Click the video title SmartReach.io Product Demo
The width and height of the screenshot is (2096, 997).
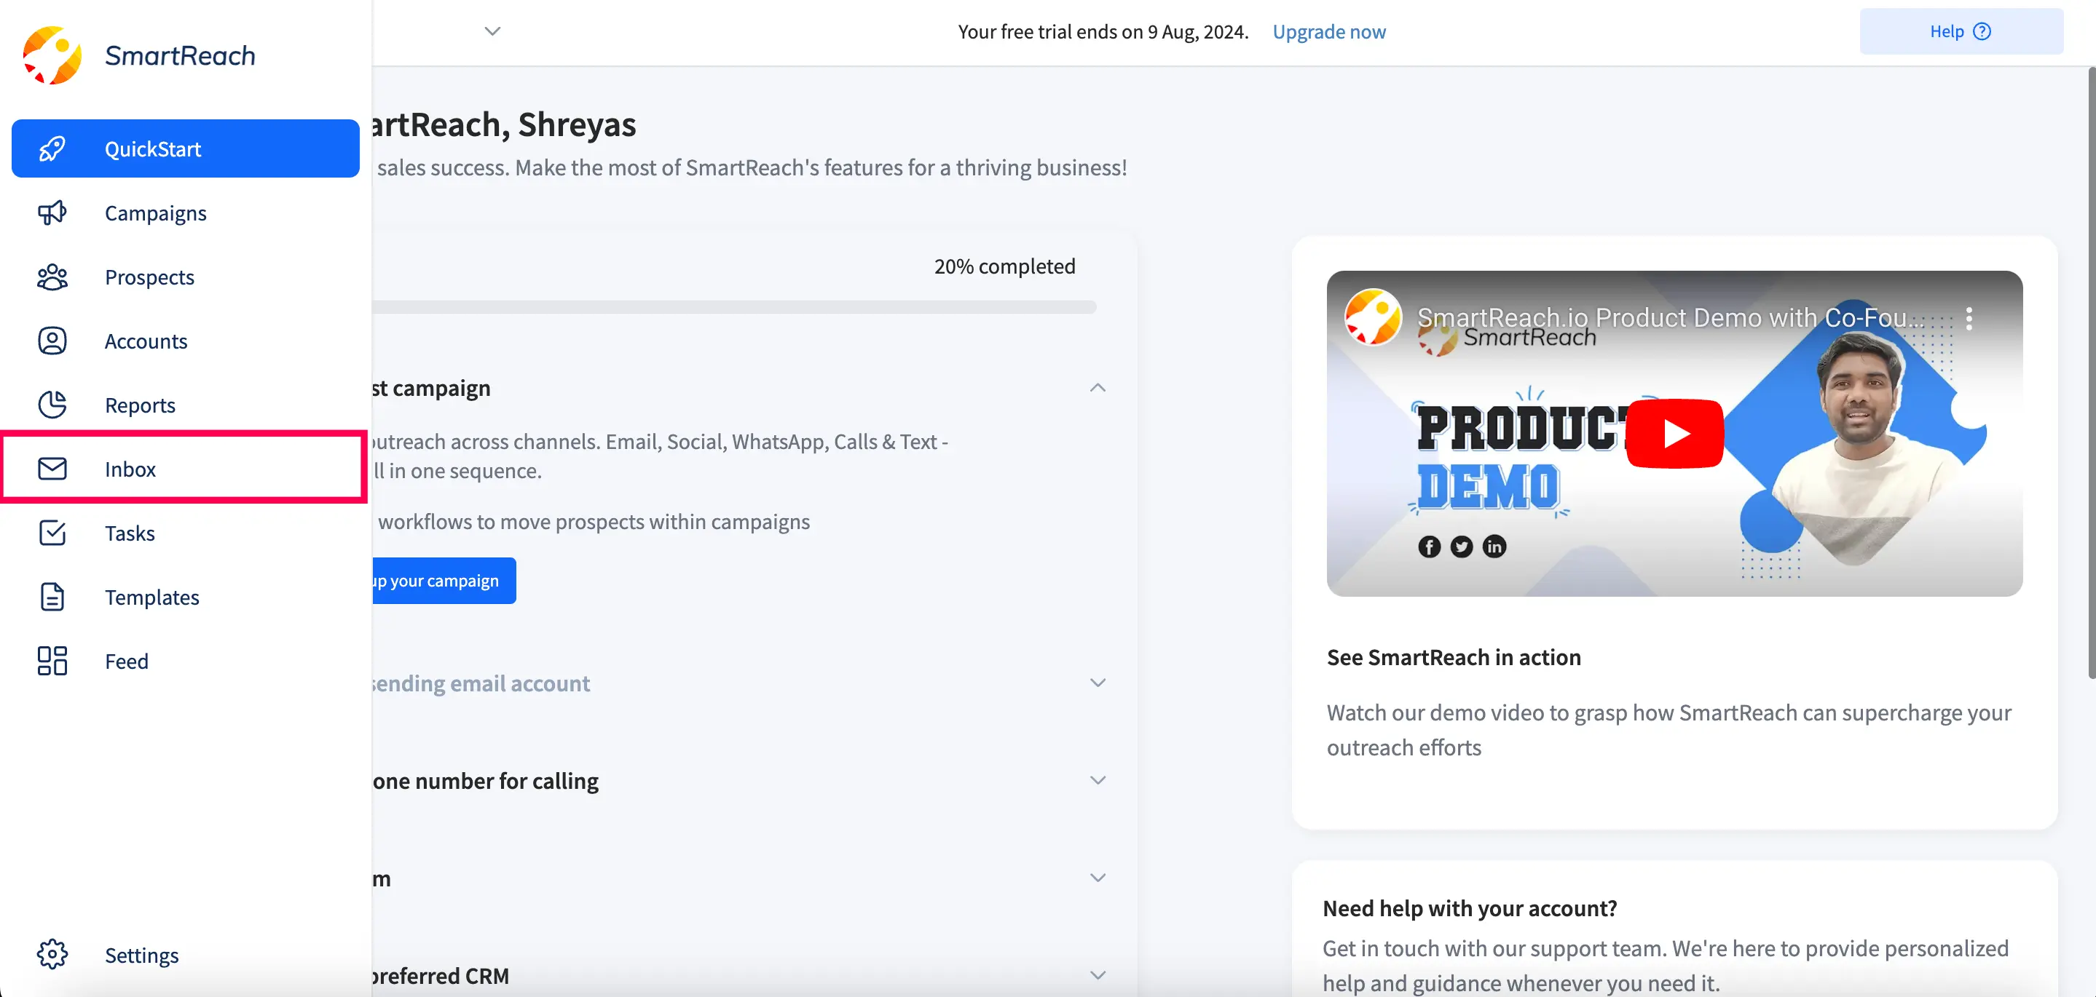(x=1671, y=318)
